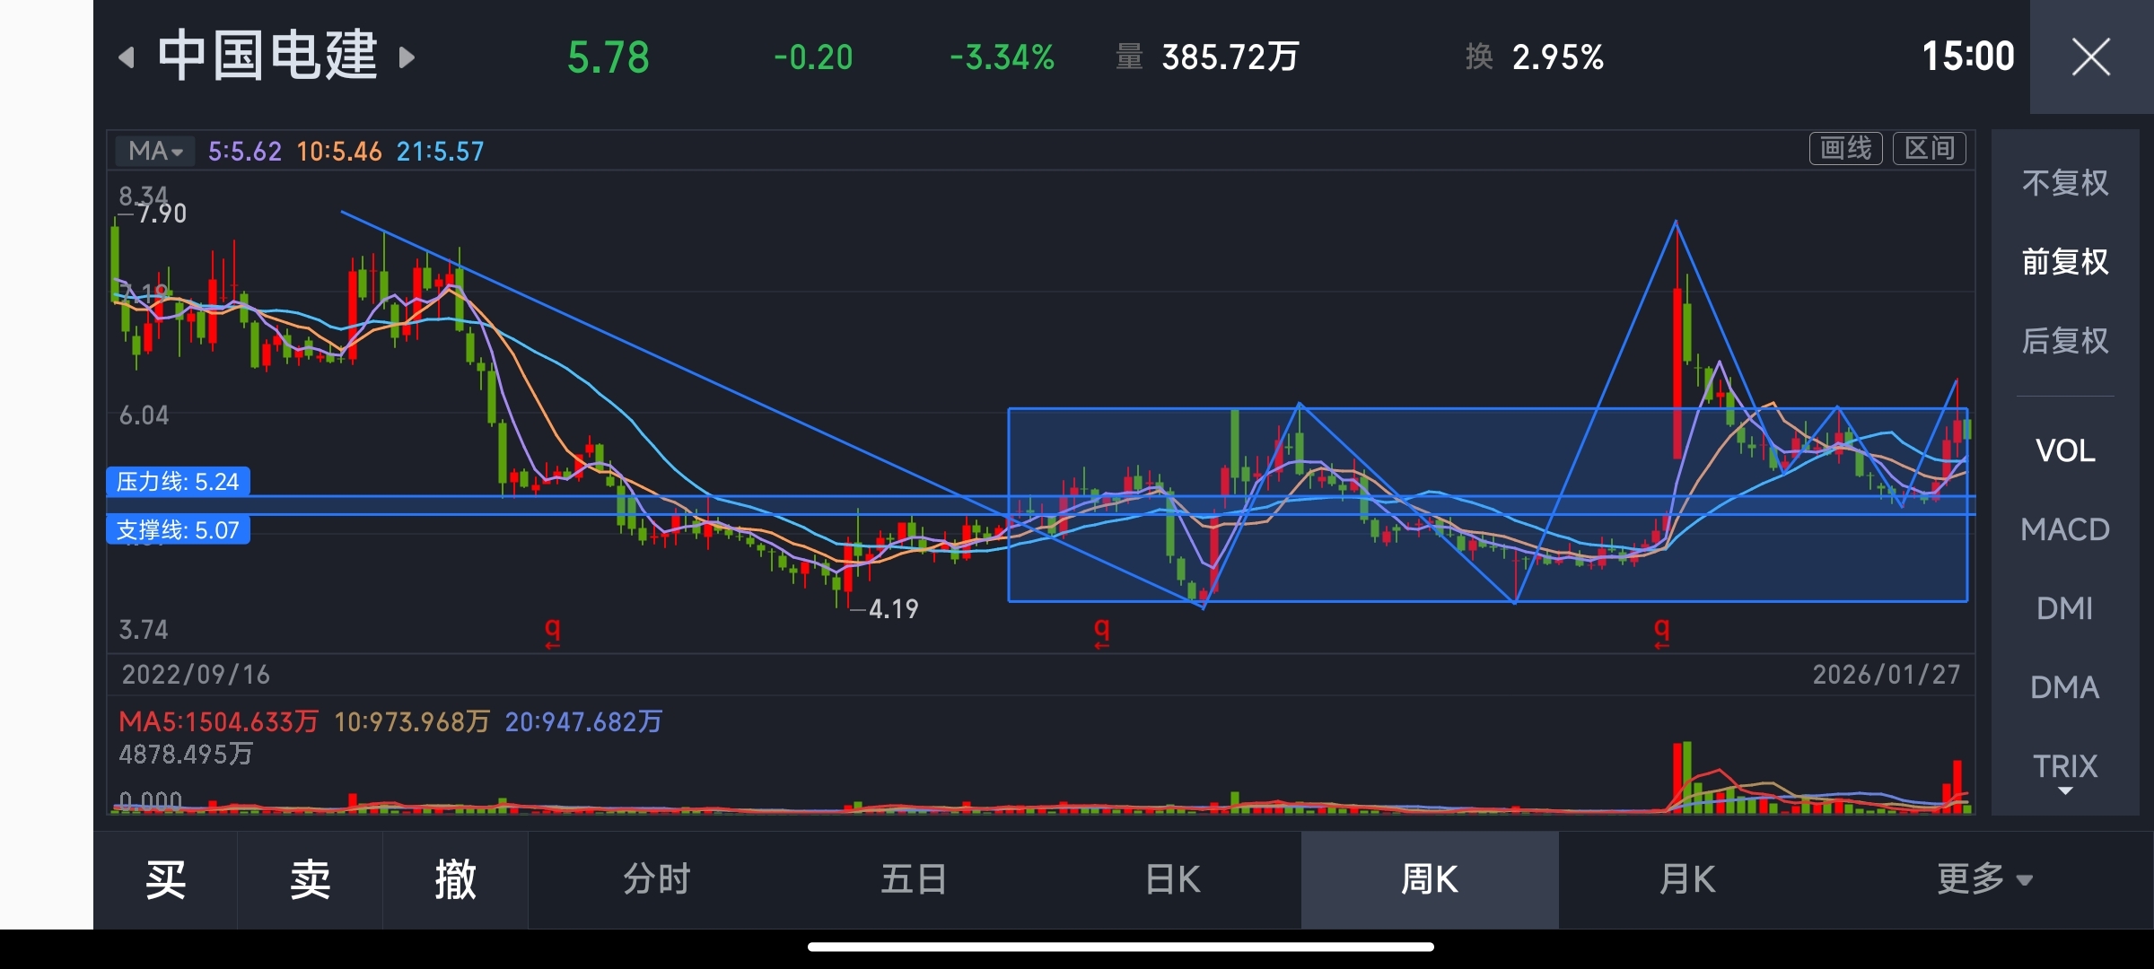Select 后复权 price adjustment option
This screenshot has height=969, width=2154.
pos(2064,341)
